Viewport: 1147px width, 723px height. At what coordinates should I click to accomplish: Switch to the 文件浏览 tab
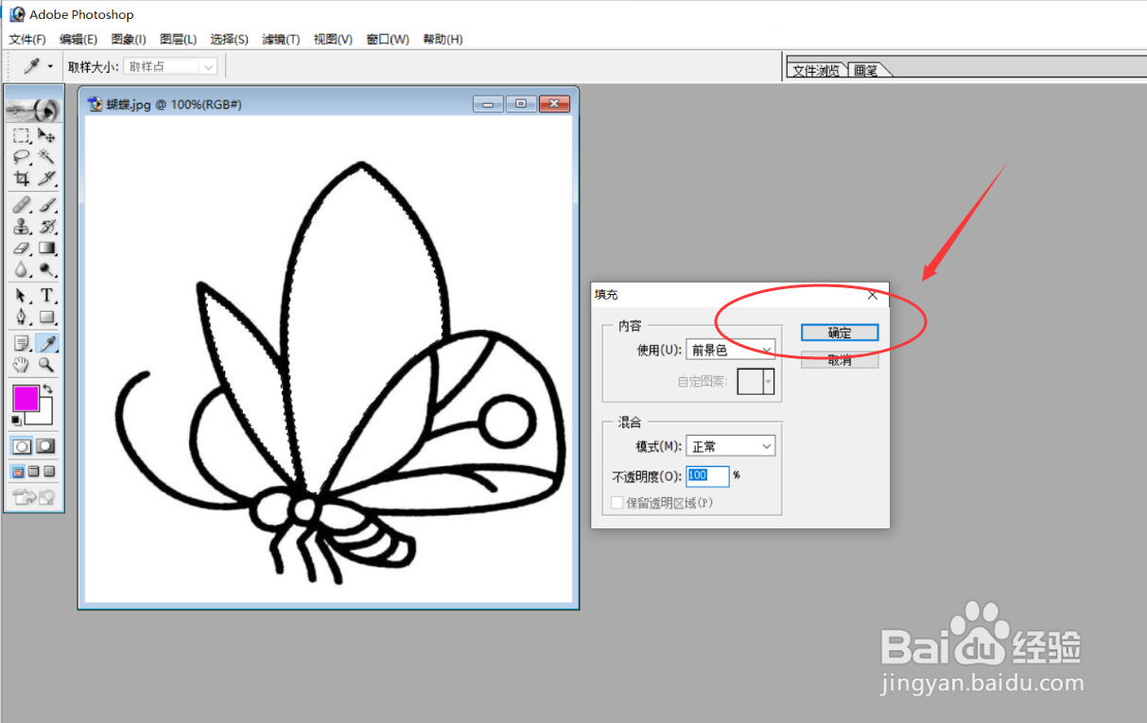pyautogui.click(x=816, y=70)
